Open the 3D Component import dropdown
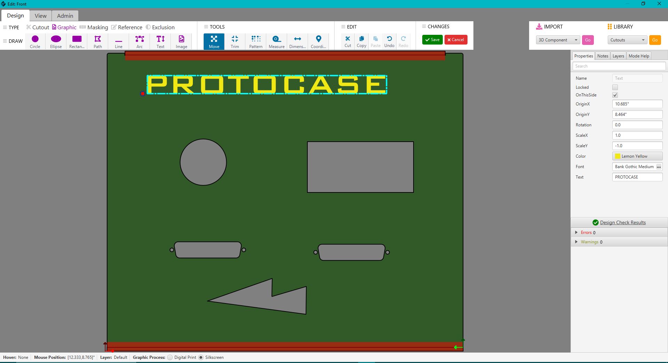The width and height of the screenshot is (668, 363). 558,40
